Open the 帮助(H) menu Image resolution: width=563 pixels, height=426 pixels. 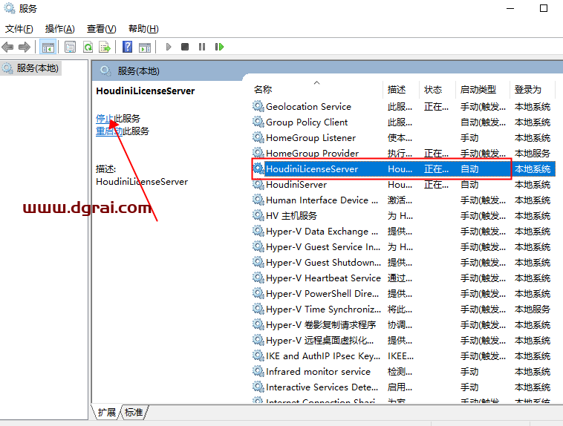coord(143,29)
